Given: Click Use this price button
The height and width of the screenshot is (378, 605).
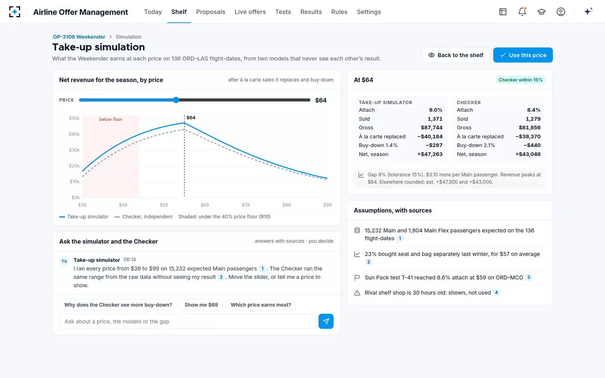Looking at the screenshot, I should [x=523, y=55].
